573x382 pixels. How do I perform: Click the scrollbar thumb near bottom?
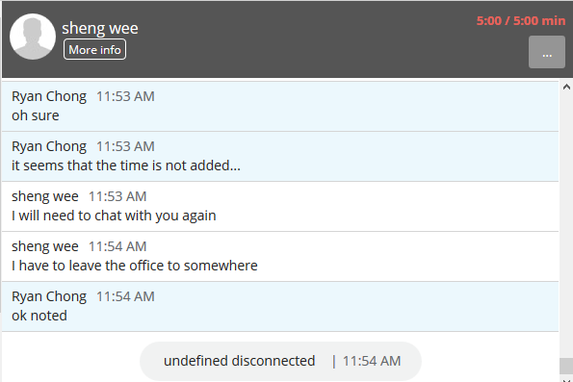(x=566, y=366)
